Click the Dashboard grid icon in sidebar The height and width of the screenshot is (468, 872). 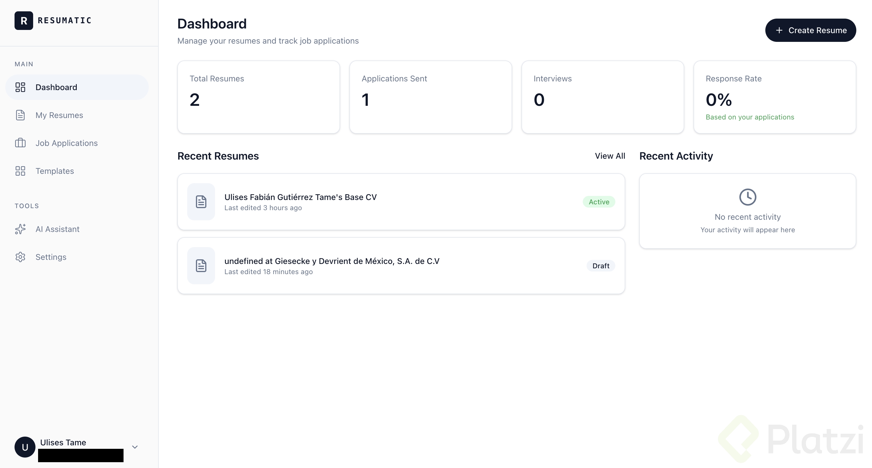coord(20,87)
